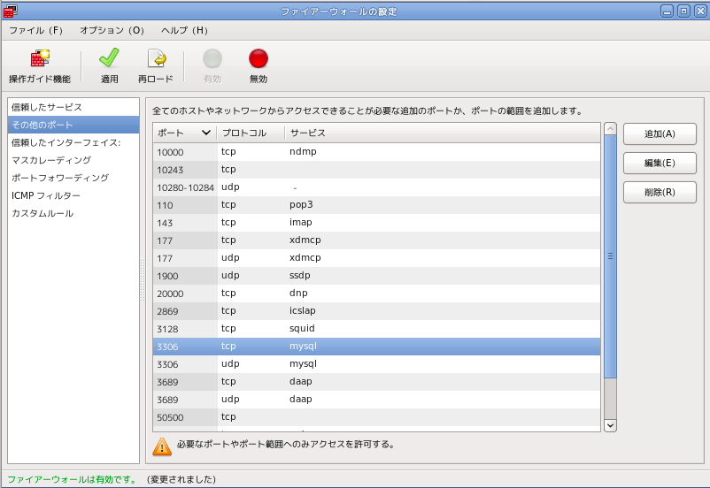Select マスカレーディング in sidebar
This screenshot has height=488, width=710.
click(x=51, y=160)
